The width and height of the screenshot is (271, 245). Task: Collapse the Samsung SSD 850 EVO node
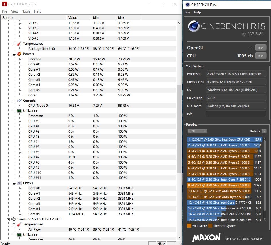coord(8,219)
